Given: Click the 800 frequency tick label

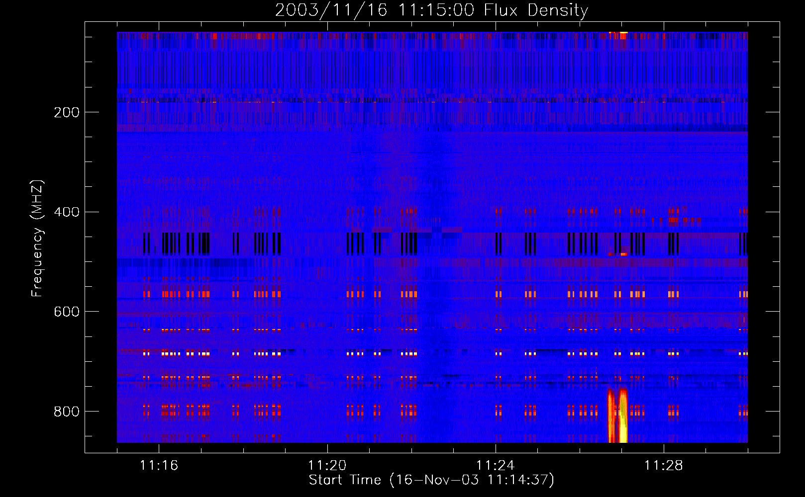Looking at the screenshot, I should point(67,412).
